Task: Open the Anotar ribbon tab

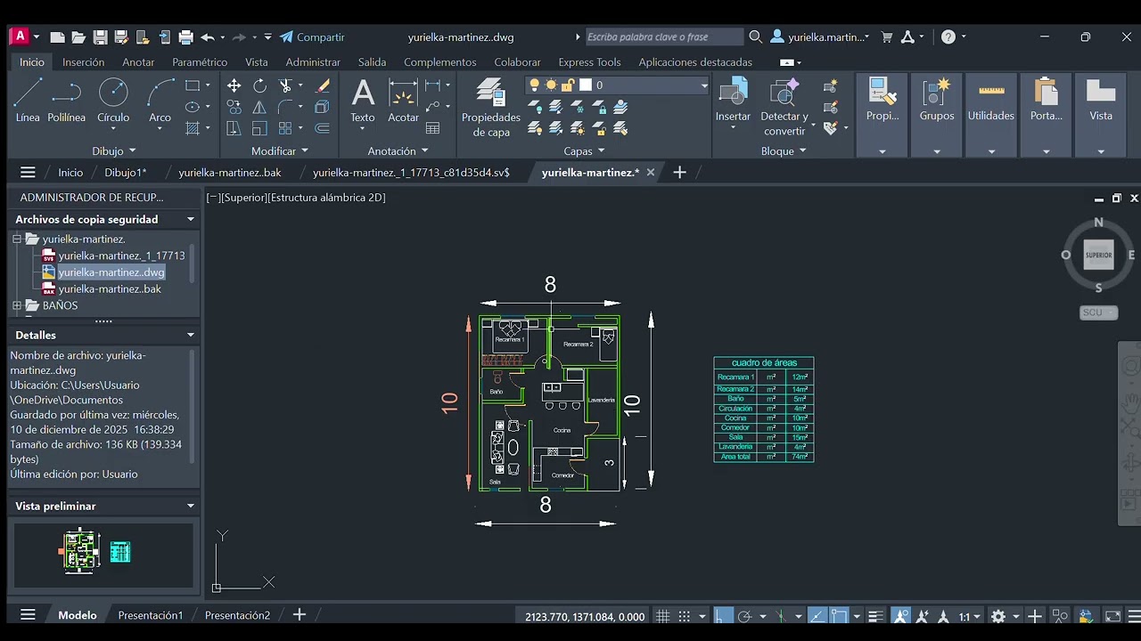Action: [x=138, y=62]
